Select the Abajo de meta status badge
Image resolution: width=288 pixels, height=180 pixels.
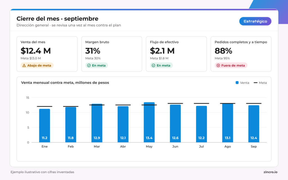tap(37, 65)
